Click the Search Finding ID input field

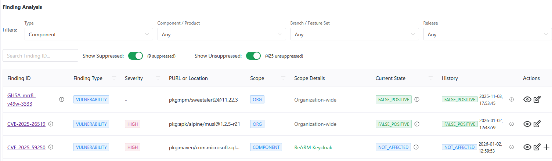[x=40, y=56]
